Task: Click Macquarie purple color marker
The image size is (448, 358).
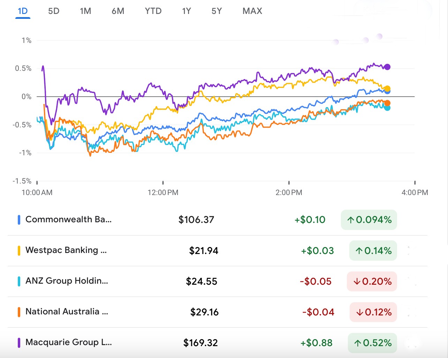Action: [x=19, y=343]
